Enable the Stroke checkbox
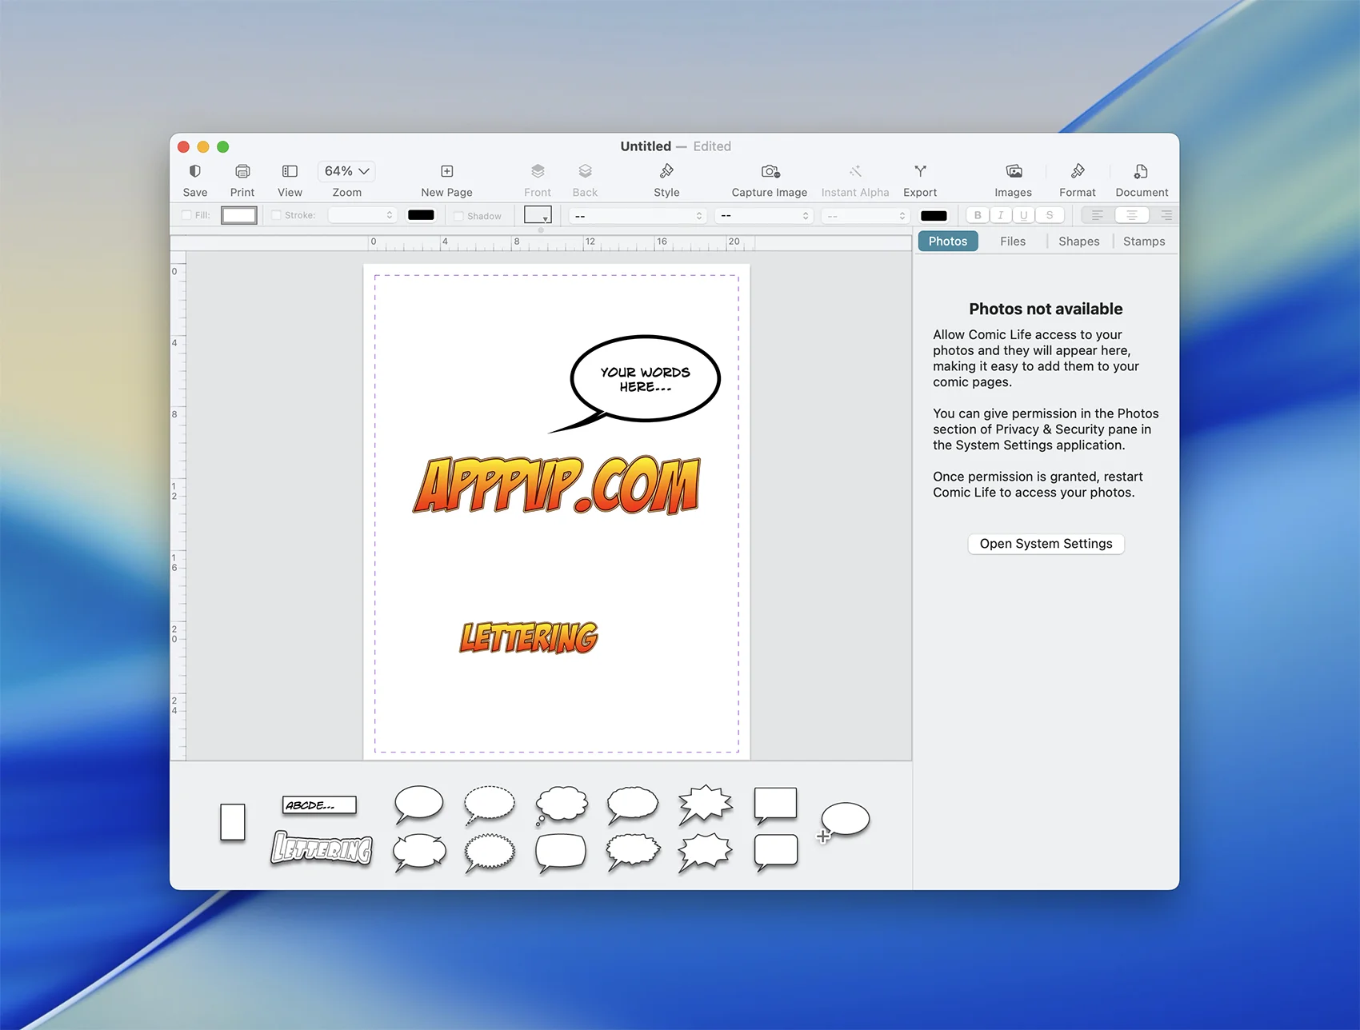Image resolution: width=1360 pixels, height=1030 pixels. click(x=276, y=215)
